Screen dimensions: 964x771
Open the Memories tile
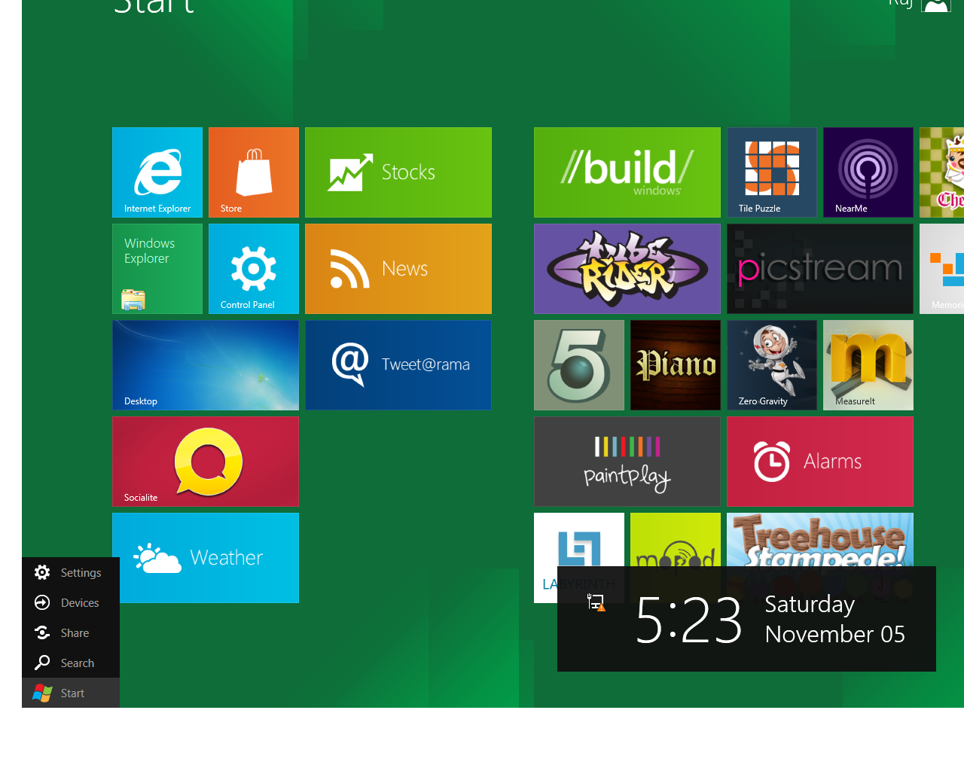coord(942,269)
